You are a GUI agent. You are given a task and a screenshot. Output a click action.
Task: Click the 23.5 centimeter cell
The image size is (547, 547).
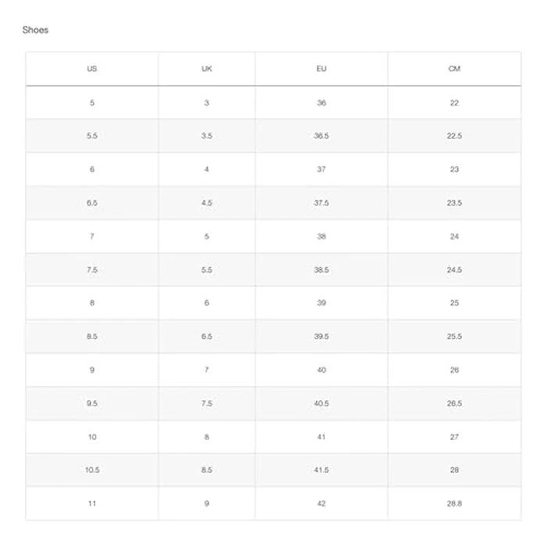454,203
